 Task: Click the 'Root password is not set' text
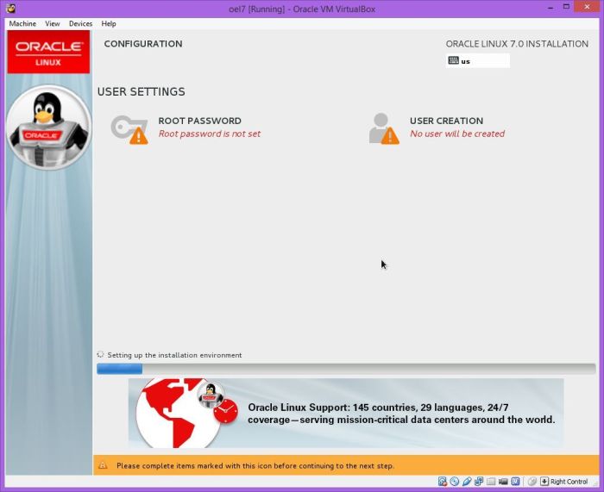(209, 134)
